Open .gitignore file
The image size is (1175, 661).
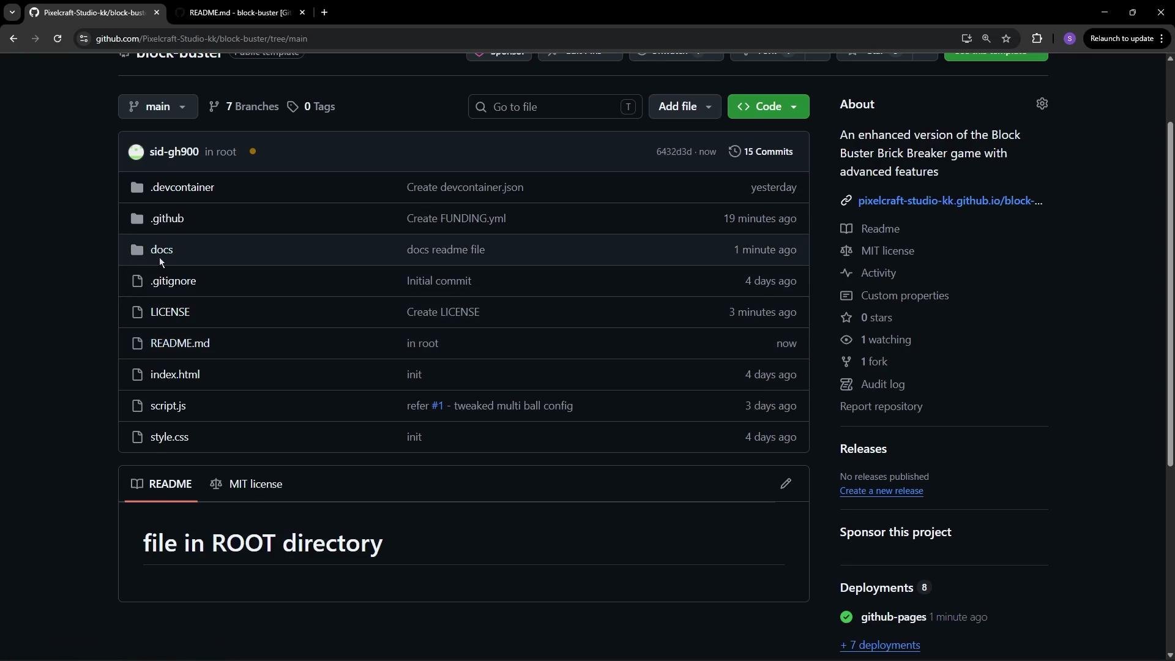click(x=173, y=281)
